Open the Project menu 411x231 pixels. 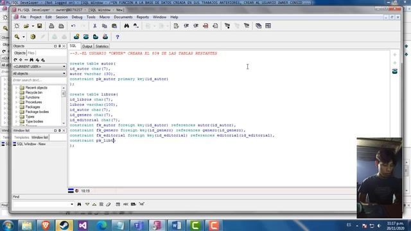point(36,17)
